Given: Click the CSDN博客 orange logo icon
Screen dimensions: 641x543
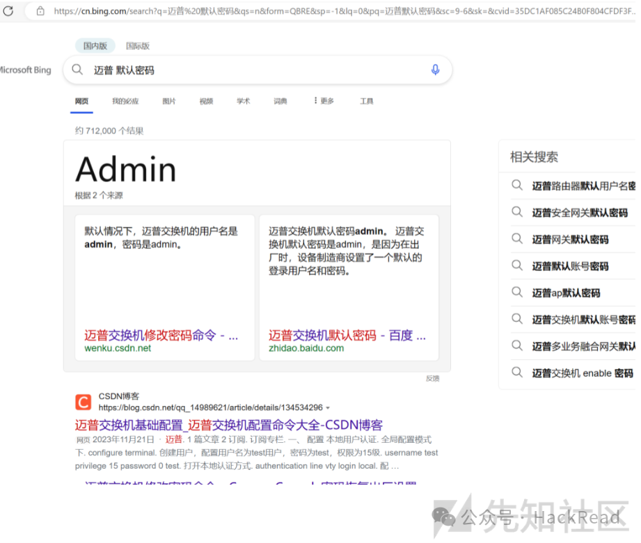Looking at the screenshot, I should pos(84,402).
